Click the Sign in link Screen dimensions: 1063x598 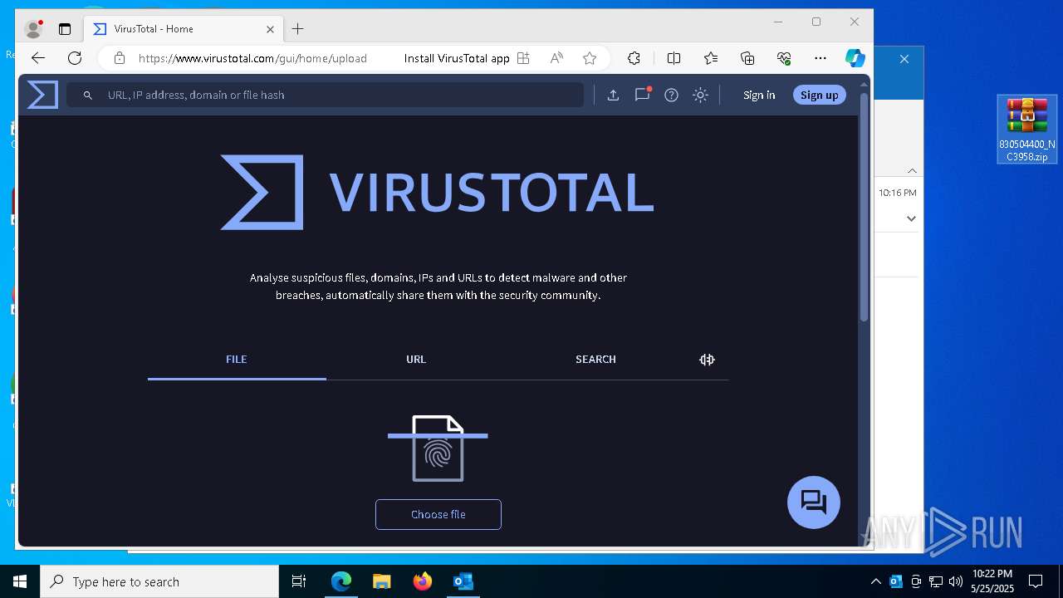click(x=759, y=95)
